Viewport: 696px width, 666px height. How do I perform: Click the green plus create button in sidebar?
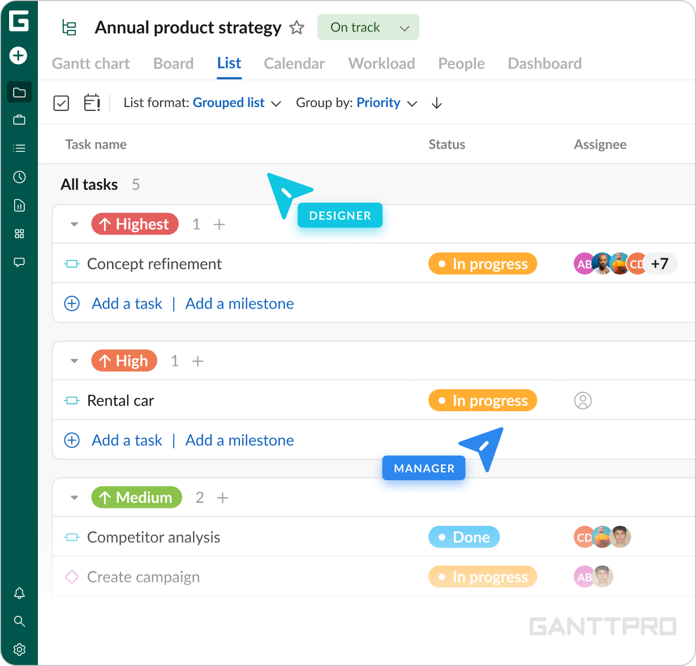coord(19,55)
